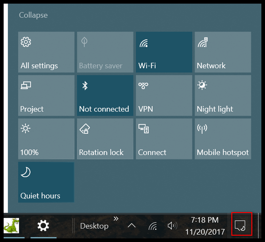The height and width of the screenshot is (242, 265).
Task: Toggle the Rotation lock tile
Action: (105, 139)
